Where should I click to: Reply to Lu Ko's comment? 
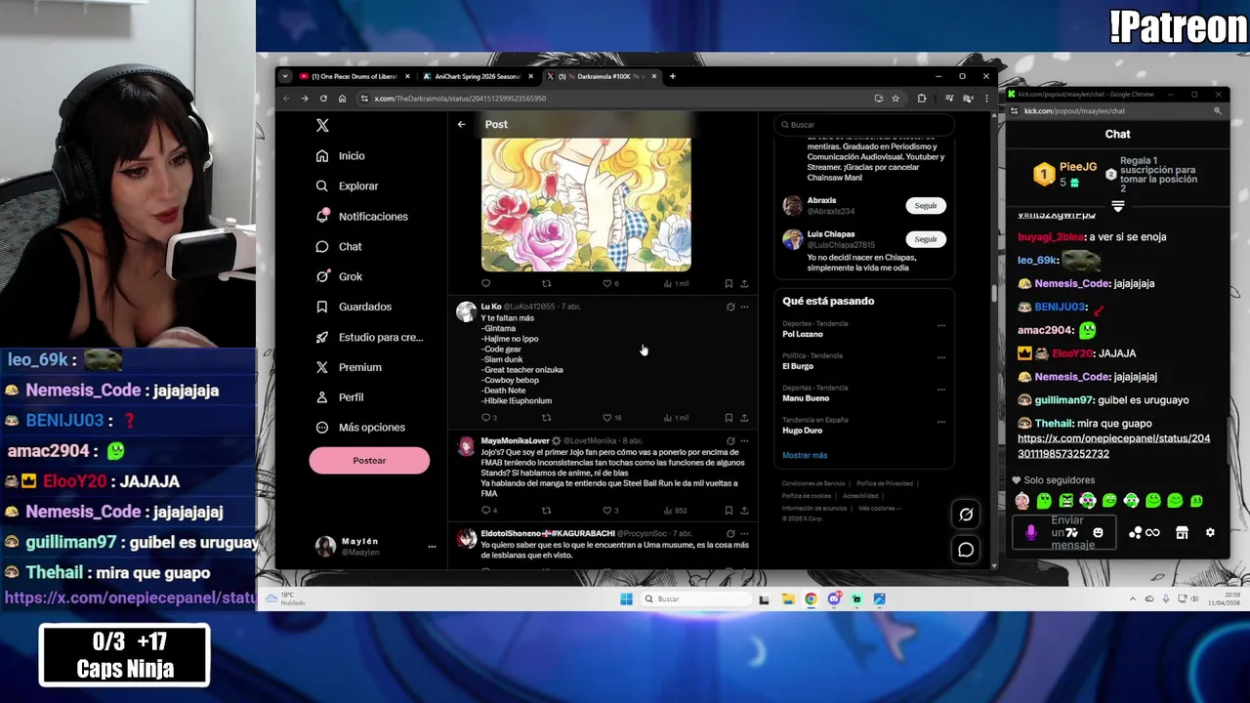click(x=488, y=418)
